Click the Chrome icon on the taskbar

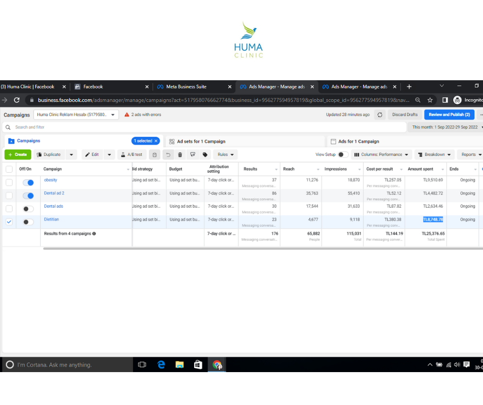click(x=217, y=364)
